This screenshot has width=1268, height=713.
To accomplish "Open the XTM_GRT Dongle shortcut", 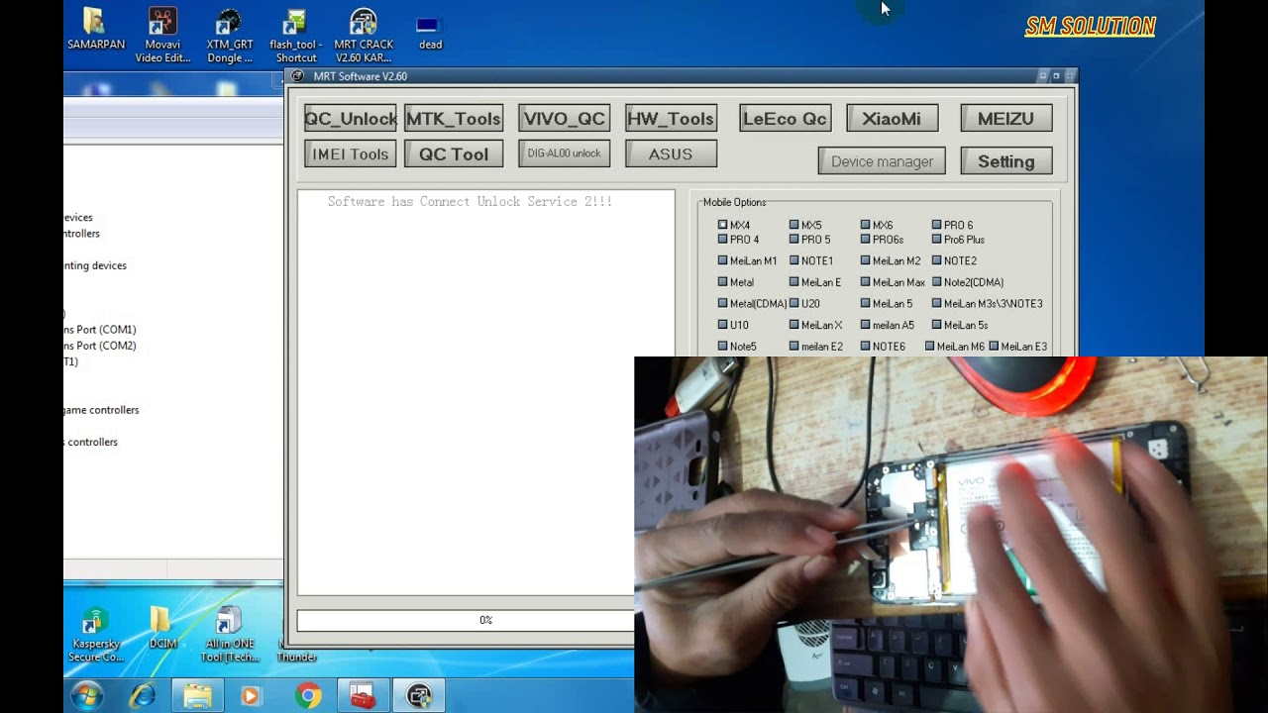I will [x=230, y=36].
